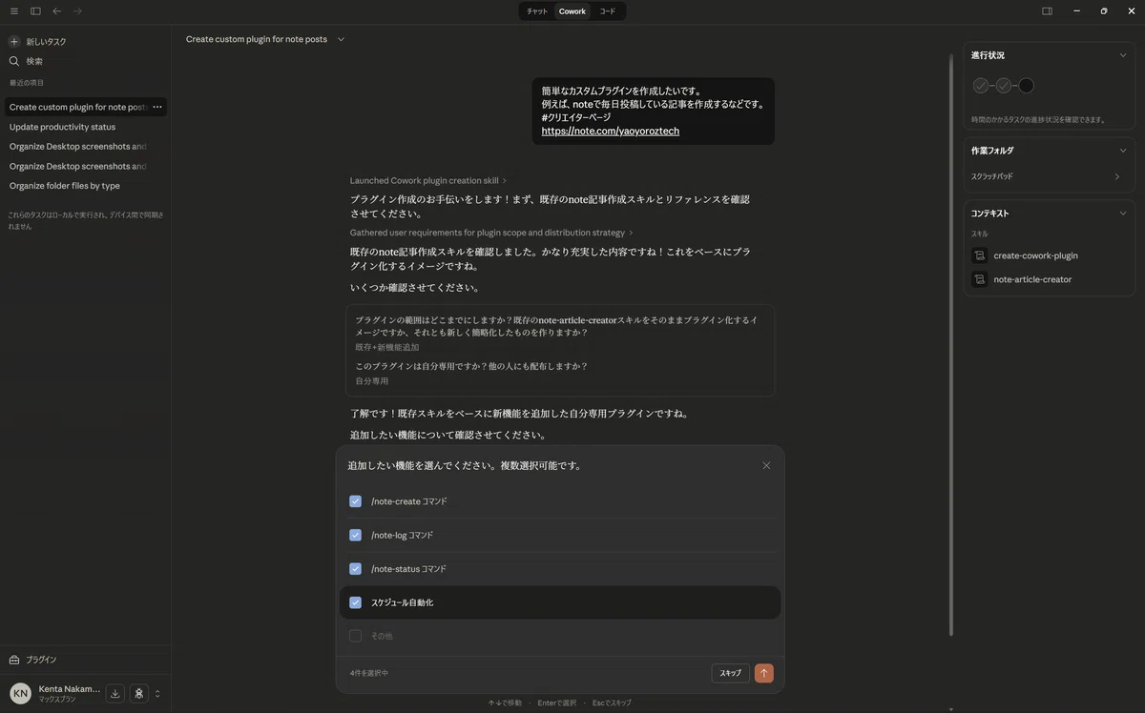Click the 自分専用 answer text
This screenshot has height=713, width=1145.
pos(372,381)
